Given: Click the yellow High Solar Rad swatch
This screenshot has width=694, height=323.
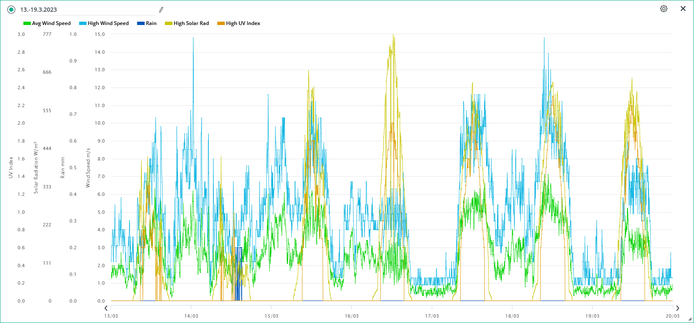Looking at the screenshot, I should coord(168,23).
